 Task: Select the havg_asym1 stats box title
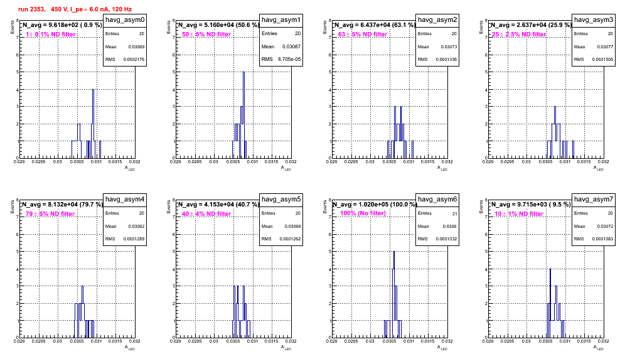click(x=281, y=20)
